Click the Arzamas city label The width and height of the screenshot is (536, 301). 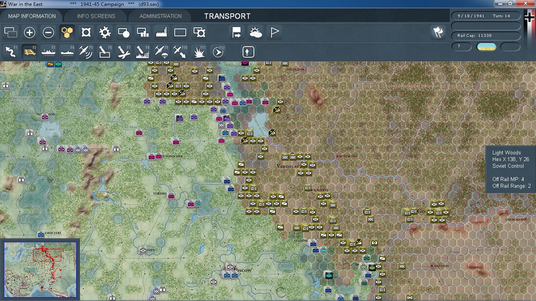point(442,266)
